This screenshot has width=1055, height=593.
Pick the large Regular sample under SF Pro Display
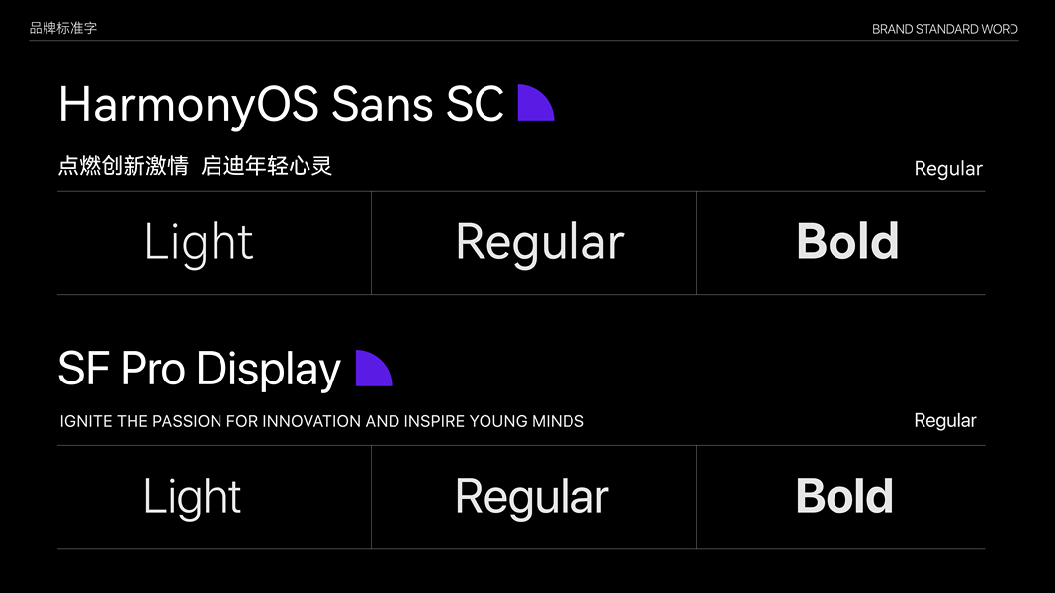pyautogui.click(x=532, y=496)
